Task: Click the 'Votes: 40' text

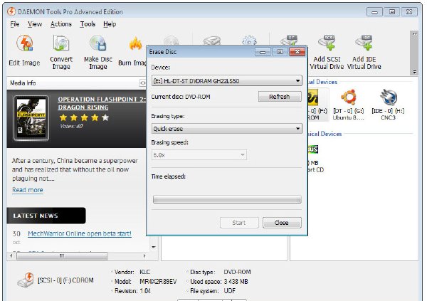Action: pos(71,126)
